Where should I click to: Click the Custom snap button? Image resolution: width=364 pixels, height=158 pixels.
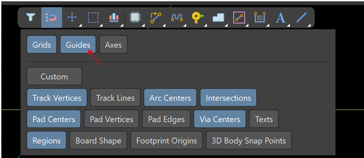pyautogui.click(x=54, y=76)
